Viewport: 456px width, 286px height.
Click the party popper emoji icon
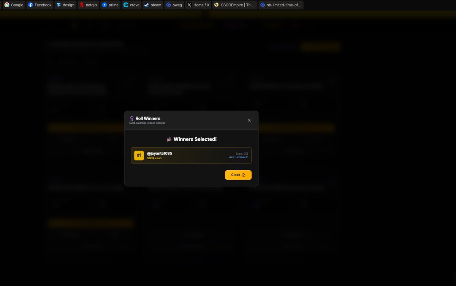tap(169, 139)
